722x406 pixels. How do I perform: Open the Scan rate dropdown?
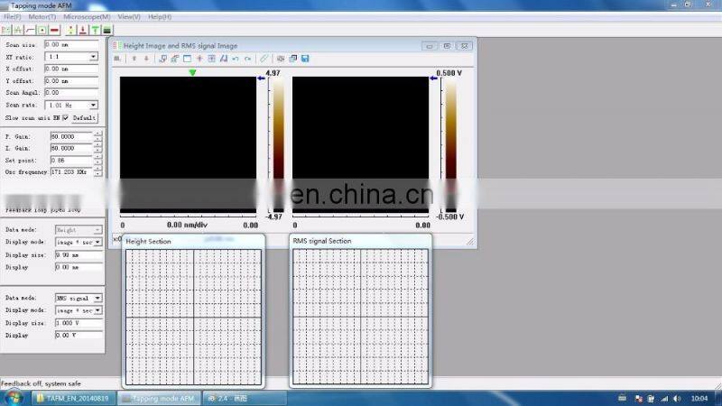pos(93,105)
